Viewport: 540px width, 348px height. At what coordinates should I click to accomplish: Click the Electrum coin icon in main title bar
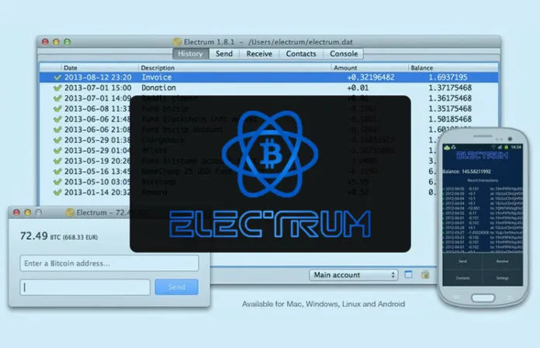coord(177,42)
